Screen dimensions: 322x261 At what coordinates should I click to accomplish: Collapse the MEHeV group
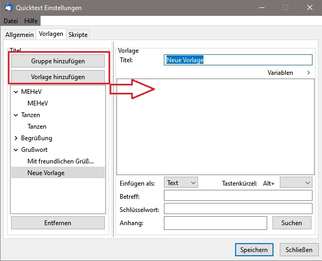16,92
